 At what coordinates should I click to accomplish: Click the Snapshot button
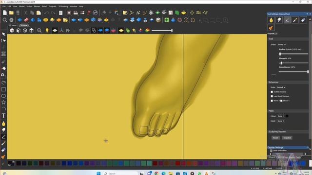tap(287, 138)
